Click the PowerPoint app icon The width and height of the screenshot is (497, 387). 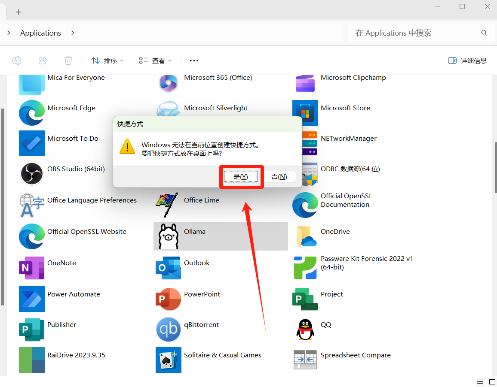pos(168,299)
